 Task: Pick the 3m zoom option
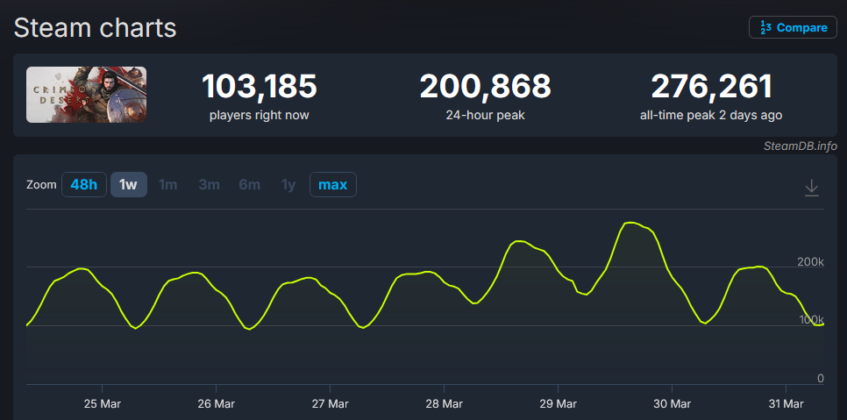209,185
